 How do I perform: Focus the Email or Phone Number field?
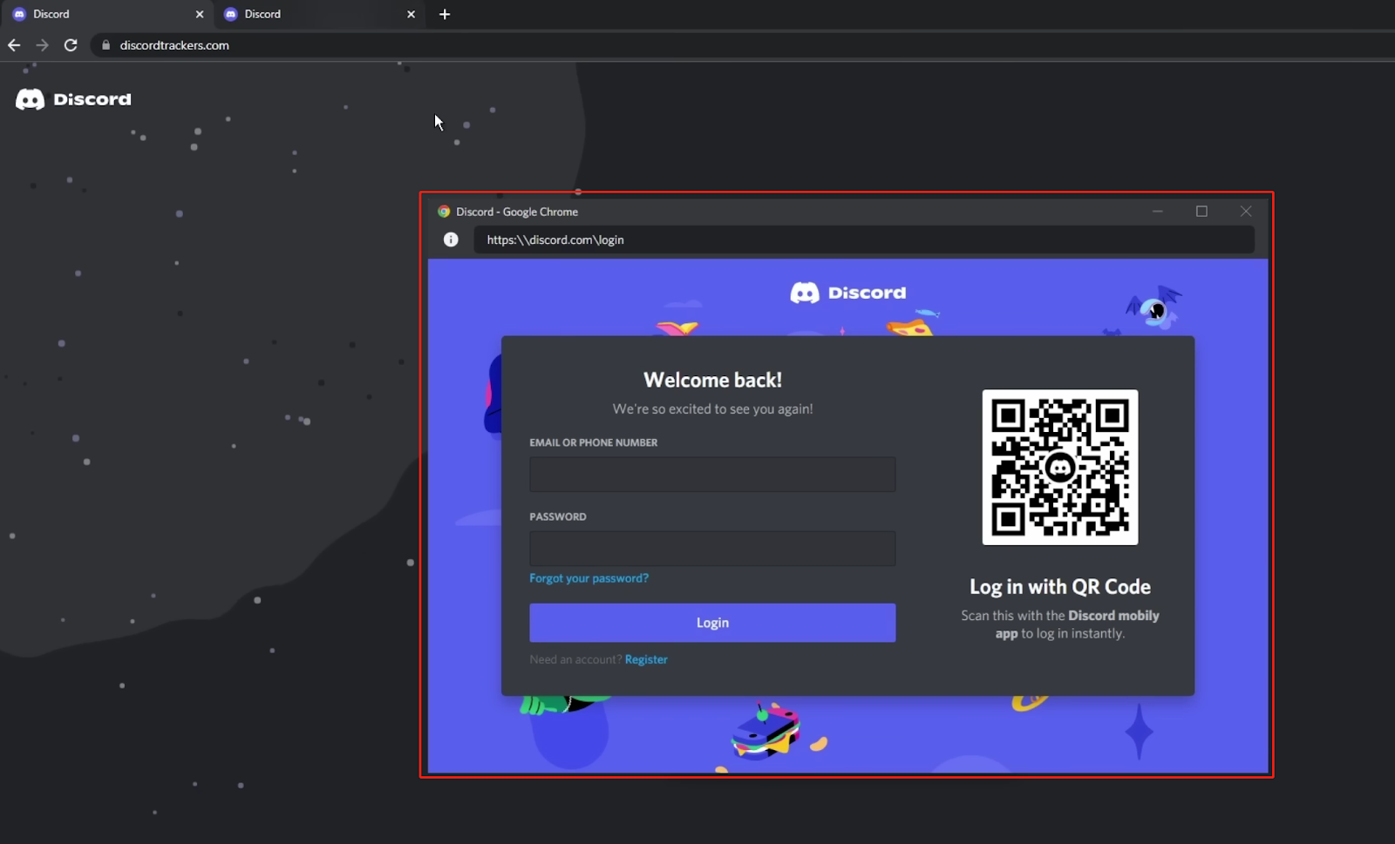pyautogui.click(x=712, y=475)
